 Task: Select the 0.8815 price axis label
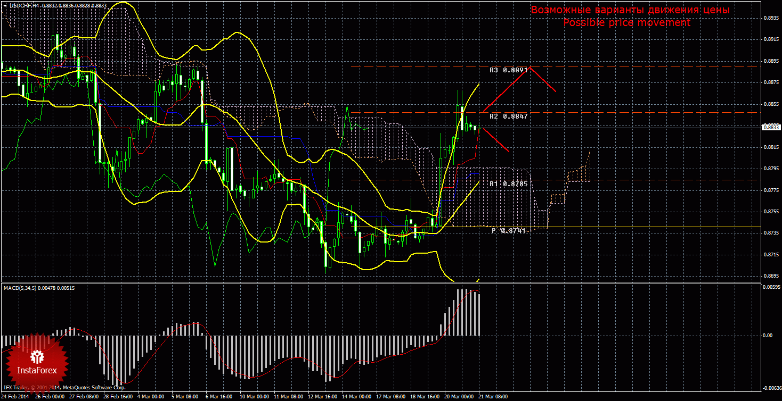coord(771,147)
